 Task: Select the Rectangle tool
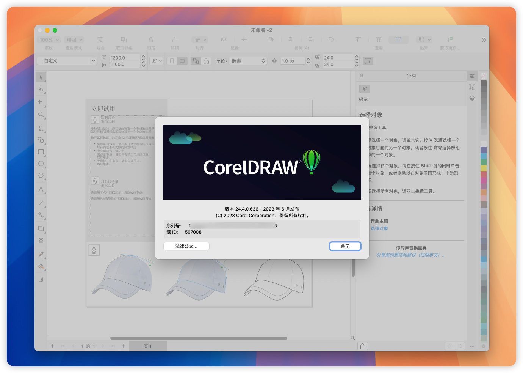pos(41,152)
